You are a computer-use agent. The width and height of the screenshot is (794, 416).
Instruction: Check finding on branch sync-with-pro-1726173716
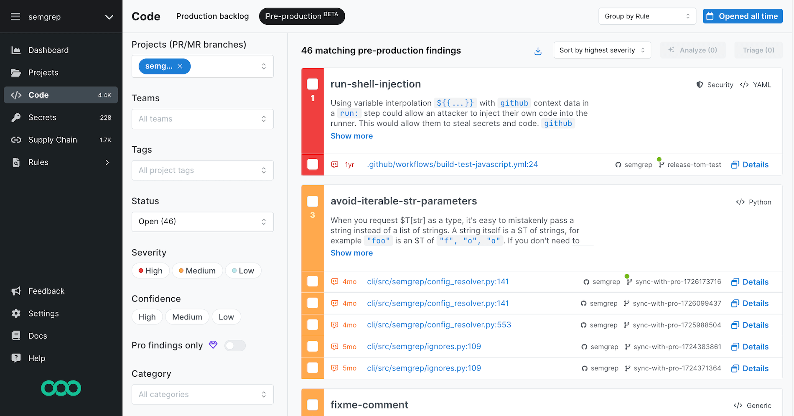tap(313, 281)
